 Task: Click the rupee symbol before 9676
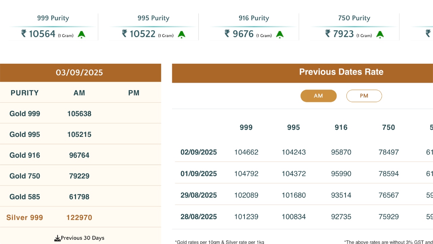click(x=227, y=34)
